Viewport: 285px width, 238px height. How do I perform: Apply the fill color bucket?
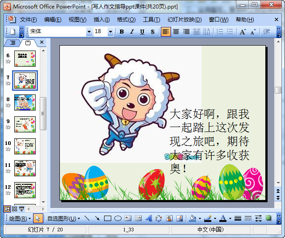pyautogui.click(x=193, y=218)
